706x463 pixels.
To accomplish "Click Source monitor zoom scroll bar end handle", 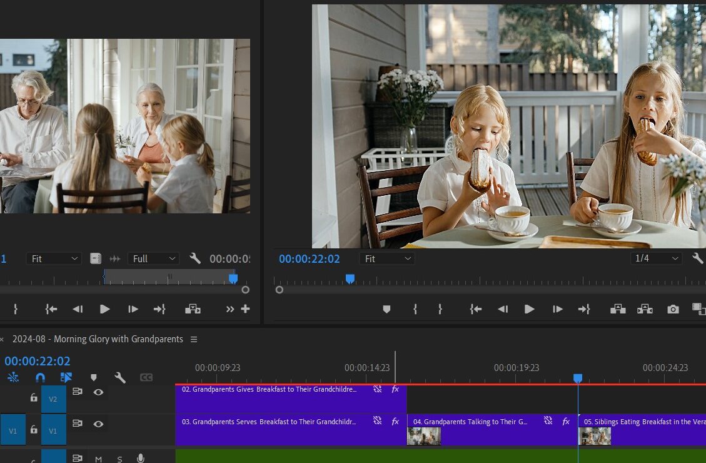I will click(x=245, y=290).
